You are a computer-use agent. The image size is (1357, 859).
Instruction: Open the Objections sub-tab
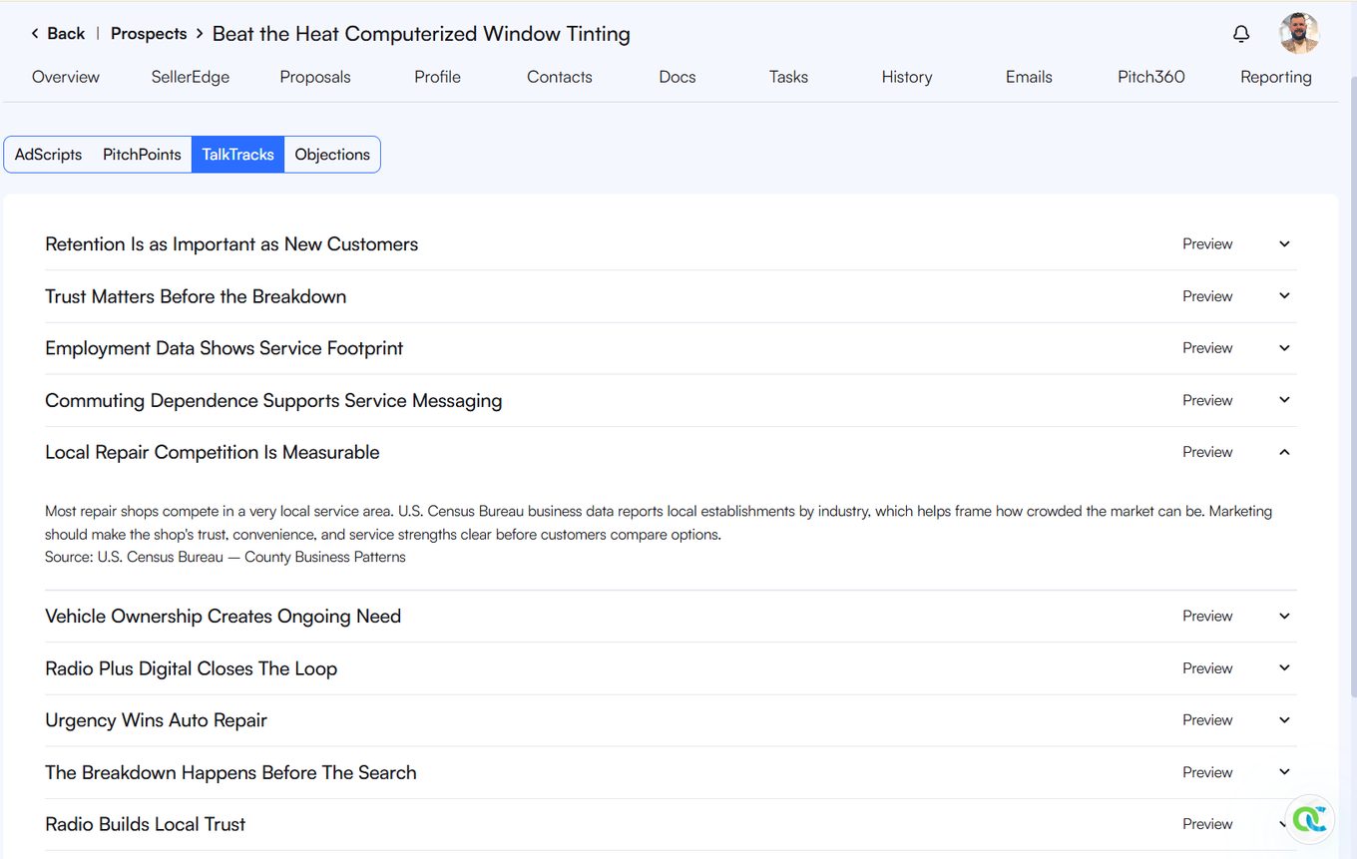[332, 155]
